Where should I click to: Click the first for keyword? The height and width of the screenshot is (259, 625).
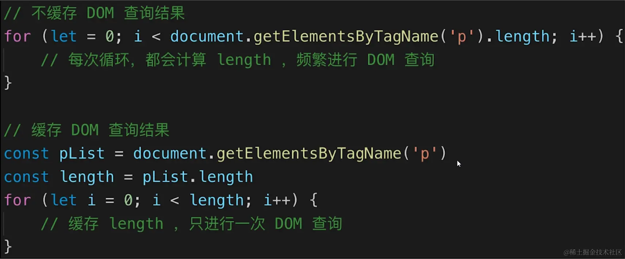17,36
